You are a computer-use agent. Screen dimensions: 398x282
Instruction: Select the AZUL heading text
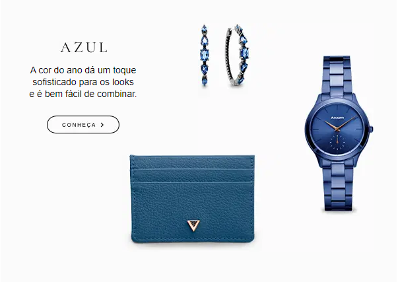[x=84, y=48]
